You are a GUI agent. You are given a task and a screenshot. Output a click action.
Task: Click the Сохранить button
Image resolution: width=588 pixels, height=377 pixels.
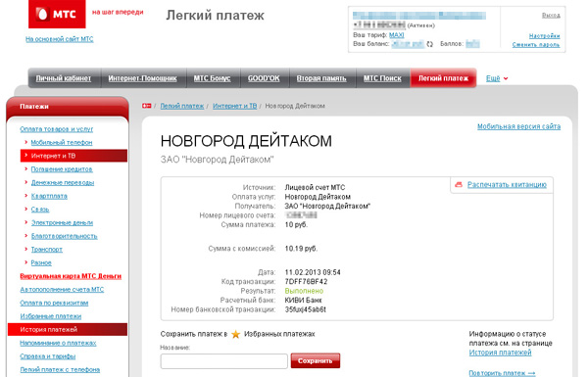point(315,361)
